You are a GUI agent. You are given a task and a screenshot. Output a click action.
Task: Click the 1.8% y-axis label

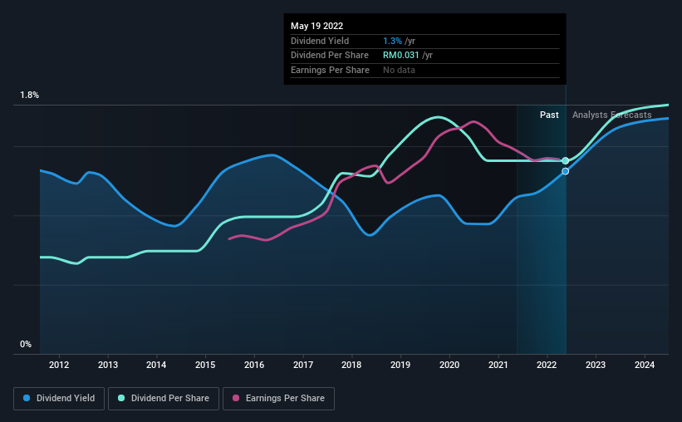(30, 95)
